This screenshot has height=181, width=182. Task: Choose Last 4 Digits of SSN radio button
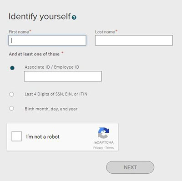point(11,94)
